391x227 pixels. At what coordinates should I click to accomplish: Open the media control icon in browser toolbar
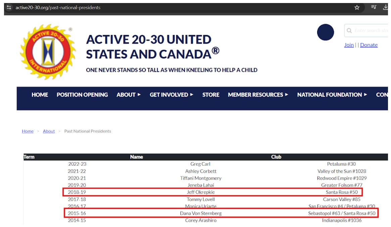pyautogui.click(x=374, y=7)
